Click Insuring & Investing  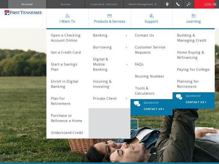(x=102, y=84)
